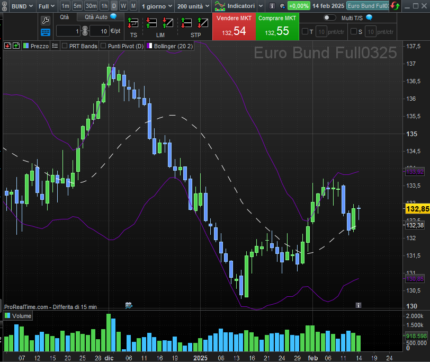
Task: Click ProRealTime.com - Differita di 15 min text
Action: pyautogui.click(x=50, y=307)
